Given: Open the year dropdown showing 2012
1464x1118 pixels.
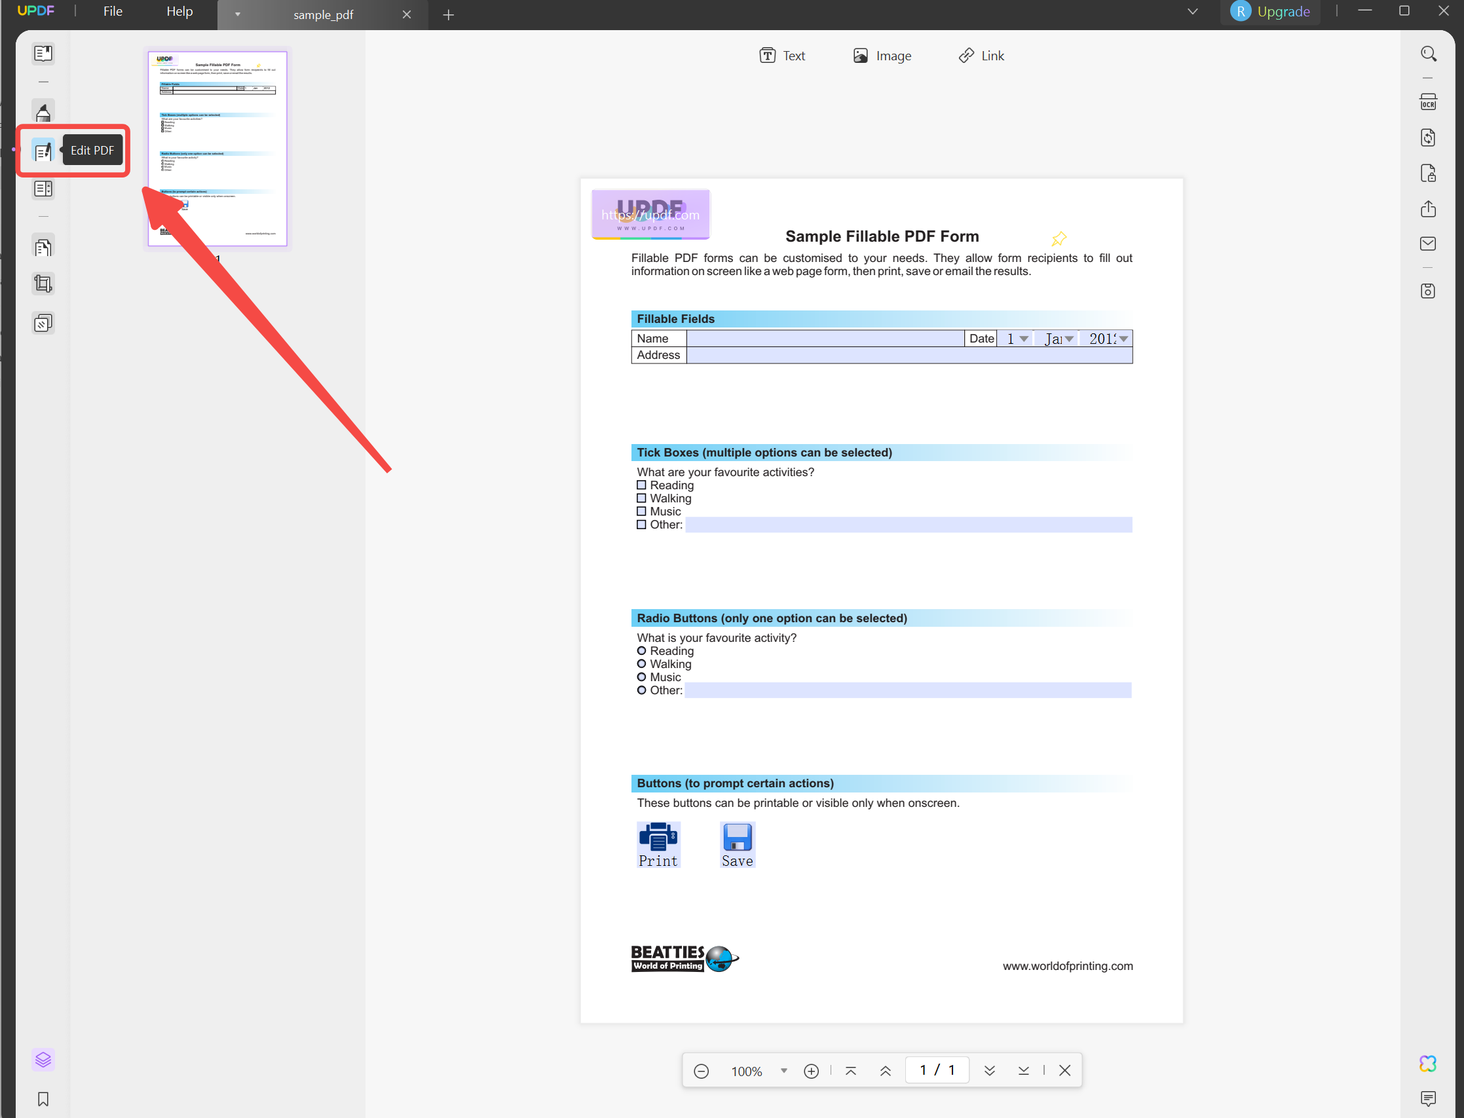Looking at the screenshot, I should (x=1123, y=338).
